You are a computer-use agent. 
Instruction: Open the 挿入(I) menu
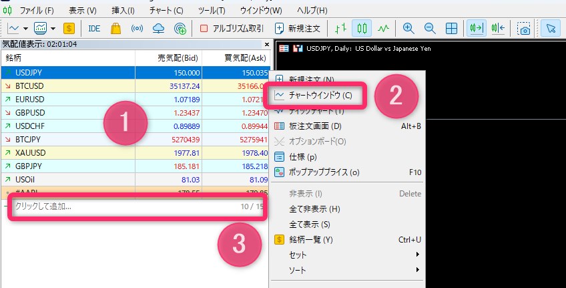[x=123, y=11]
